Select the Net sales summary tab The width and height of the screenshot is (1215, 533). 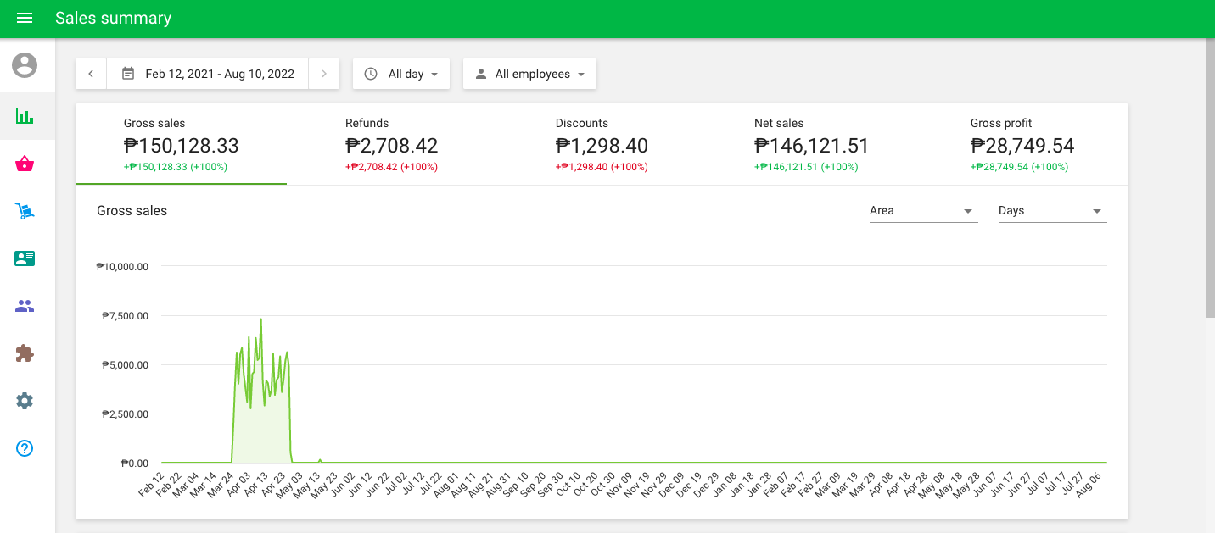811,144
